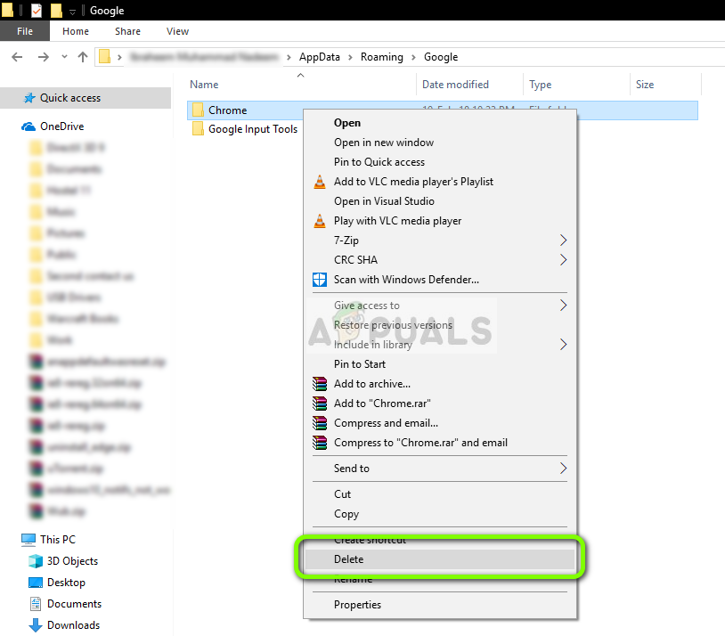This screenshot has height=636, width=725.
Task: Open the File ribbon tab
Action: (25, 31)
